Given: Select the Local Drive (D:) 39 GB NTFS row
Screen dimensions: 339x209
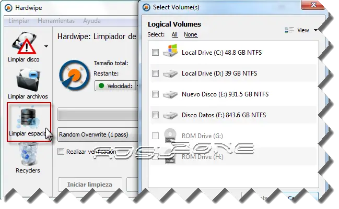Looking at the screenshot, I should pos(233,73).
